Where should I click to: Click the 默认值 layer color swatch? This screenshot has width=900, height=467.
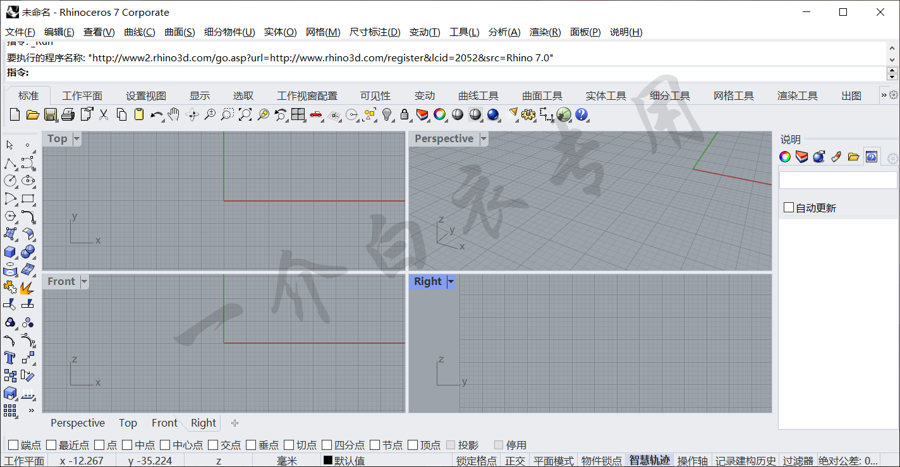328,461
